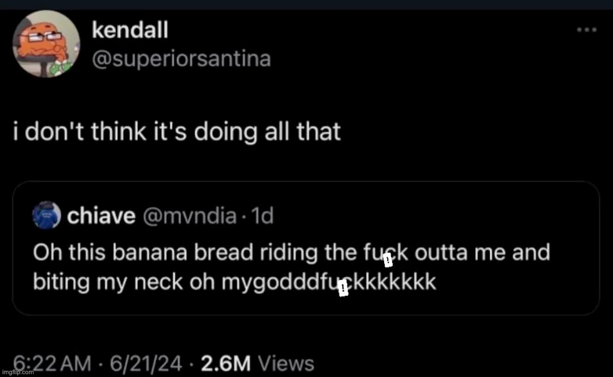Click the kendall display name
Image resolution: width=613 pixels, height=377 pixels.
(129, 31)
